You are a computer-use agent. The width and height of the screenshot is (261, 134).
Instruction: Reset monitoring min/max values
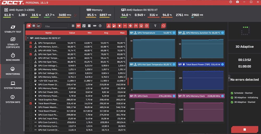pos(163,26)
